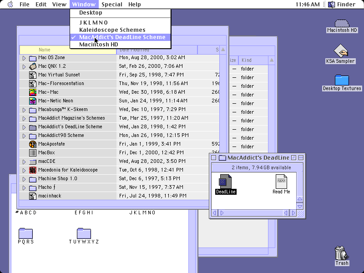Open the View menu
The width and height of the screenshot is (364, 273).
59,4
